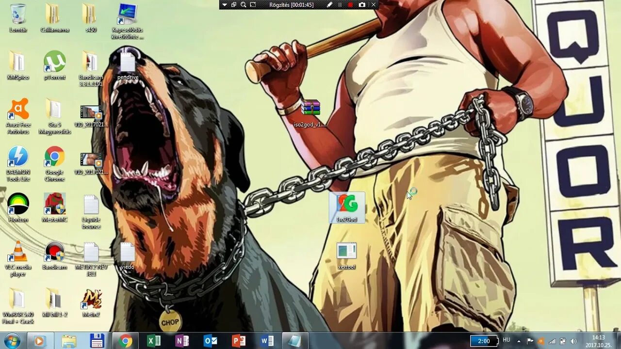Screen dimensions: 621x349
Task: Open Excel from the taskbar
Action: point(154,341)
